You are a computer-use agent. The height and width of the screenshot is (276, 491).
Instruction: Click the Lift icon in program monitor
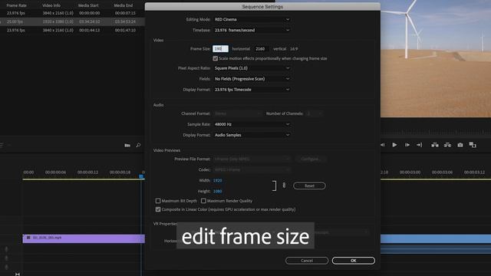pyautogui.click(x=435, y=145)
